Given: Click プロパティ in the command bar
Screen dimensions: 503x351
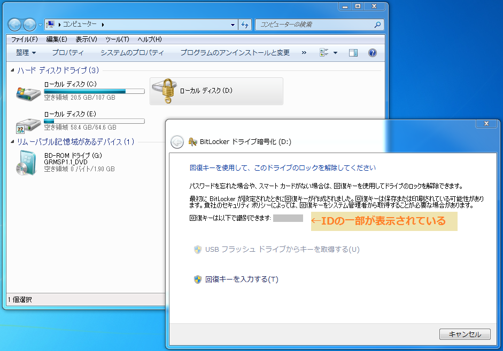Looking at the screenshot, I should [x=68, y=52].
